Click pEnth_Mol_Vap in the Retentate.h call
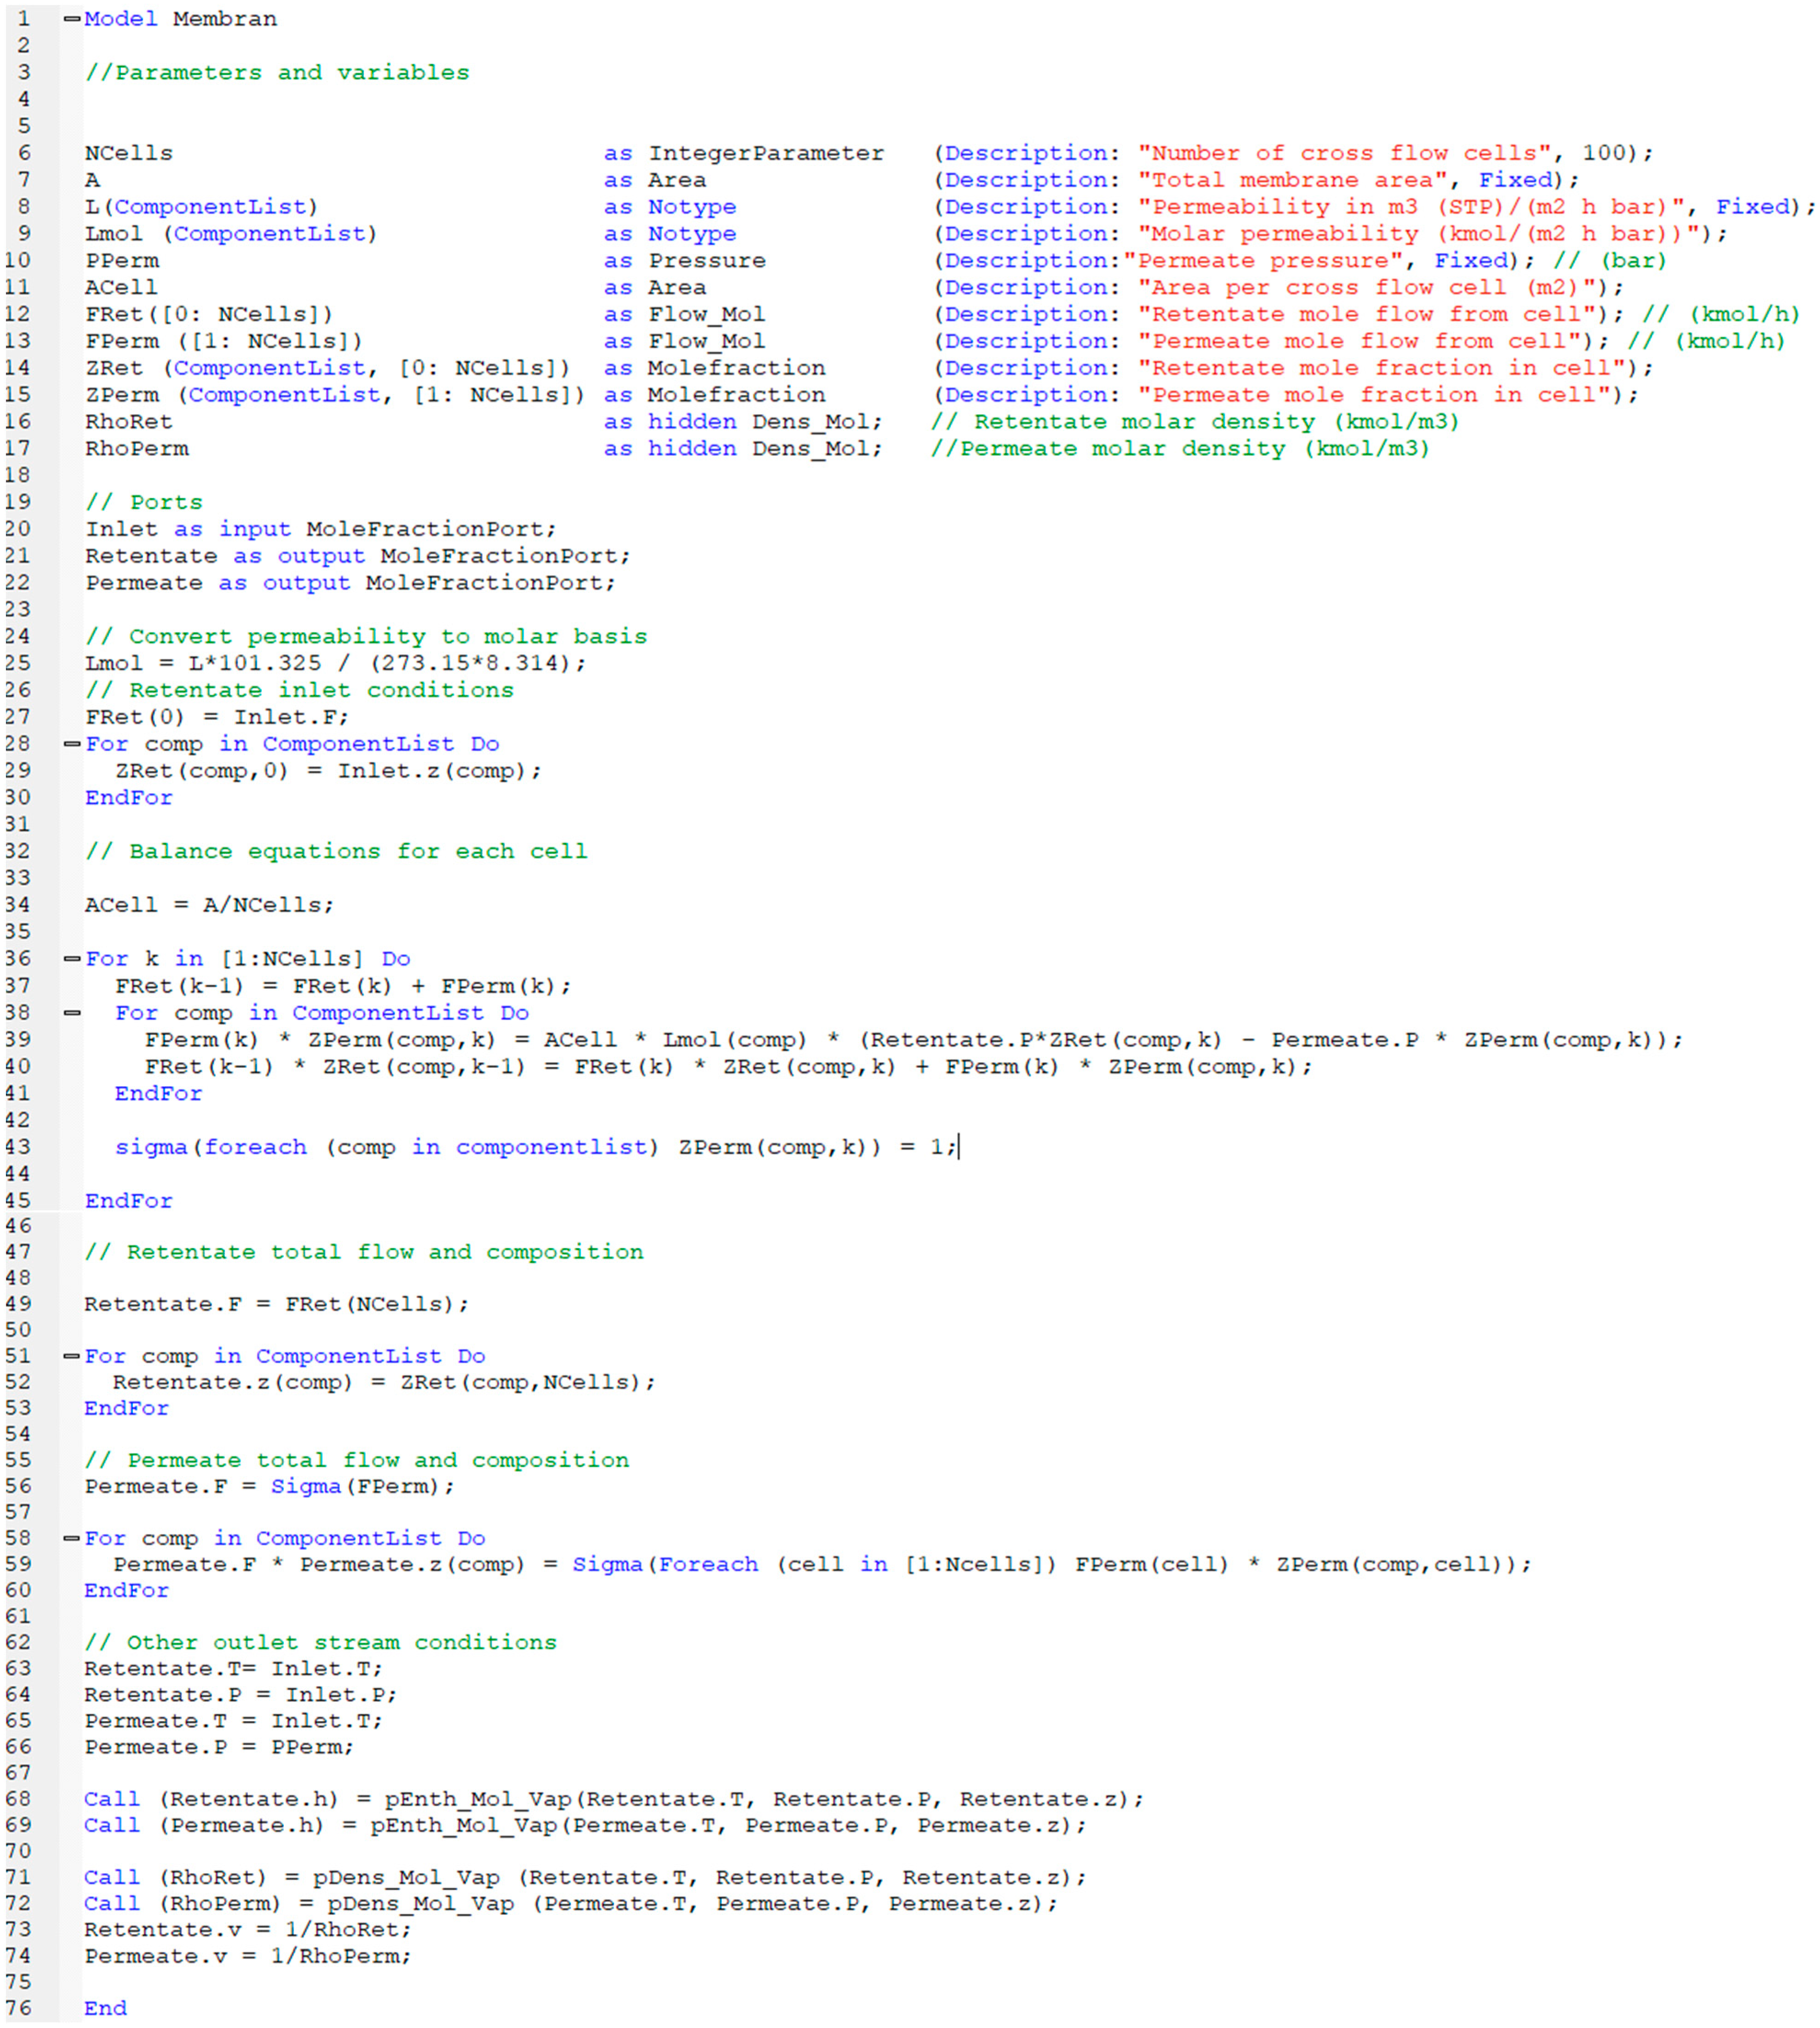This screenshot has height=2028, width=1820. click(x=478, y=1799)
